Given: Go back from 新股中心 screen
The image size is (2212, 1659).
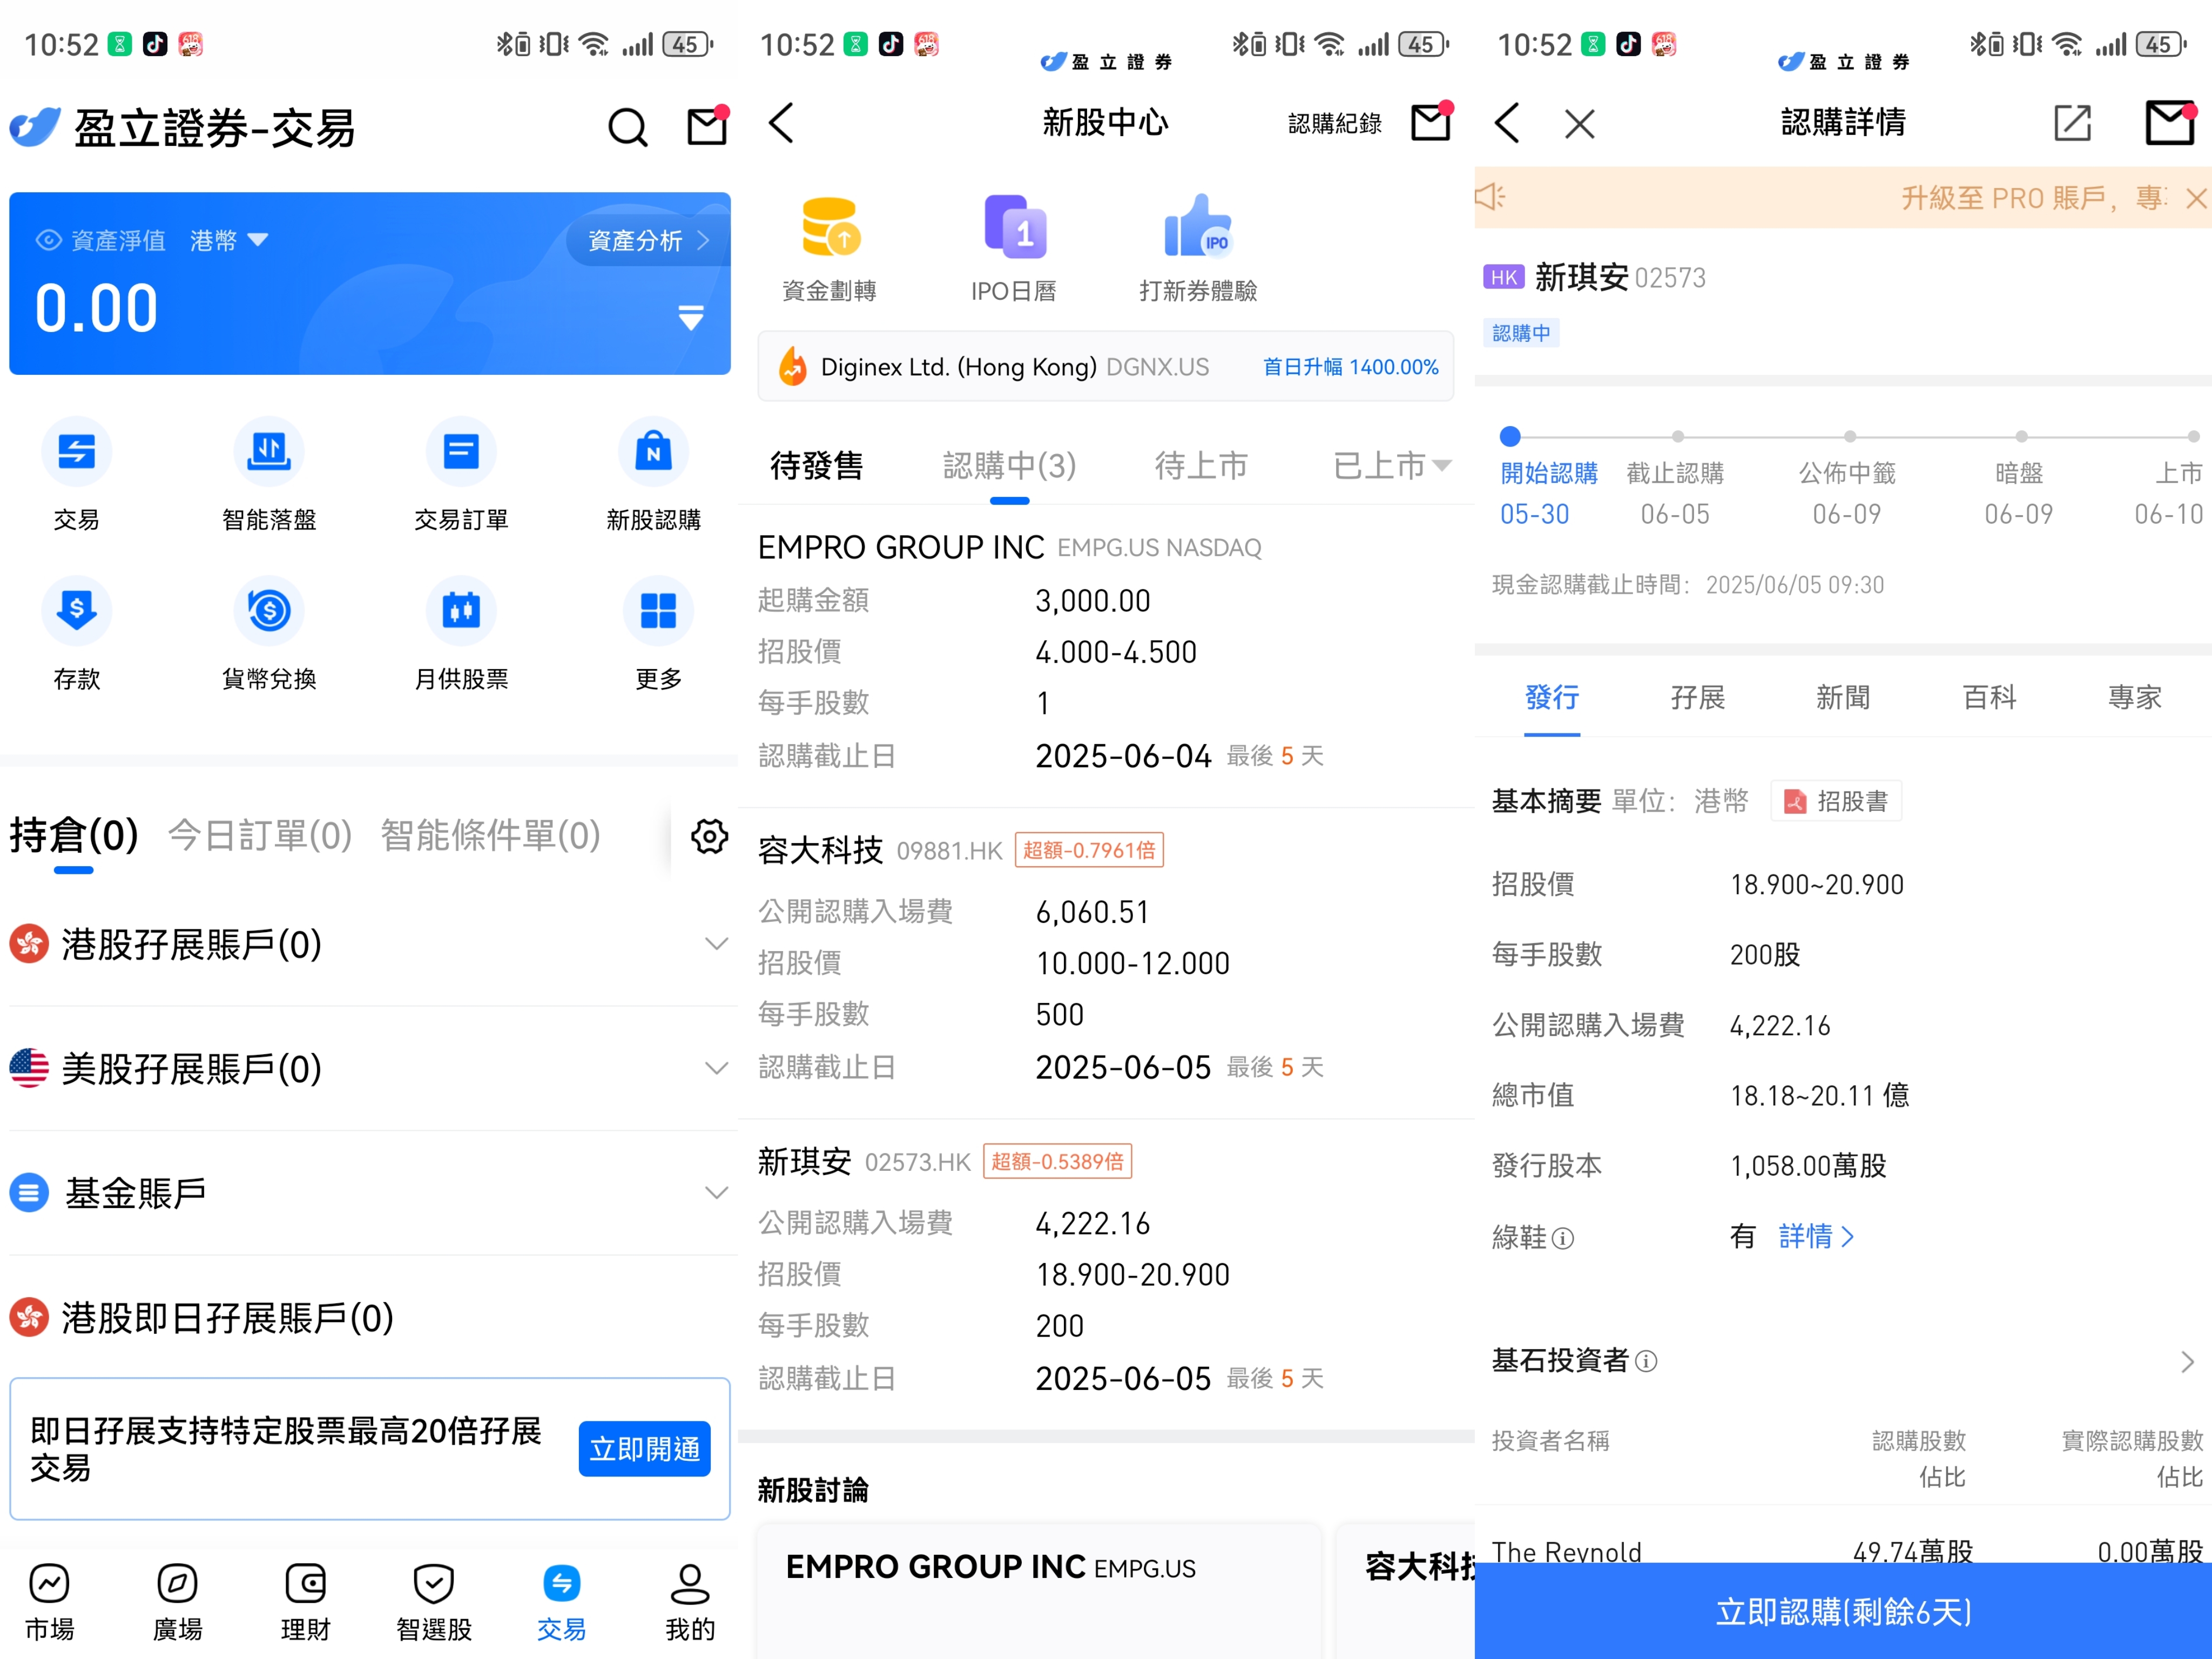Looking at the screenshot, I should [782, 124].
